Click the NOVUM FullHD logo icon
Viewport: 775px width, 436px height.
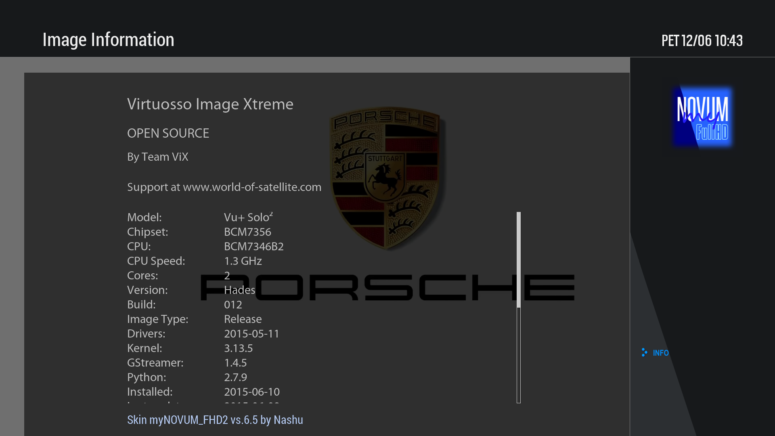(x=702, y=117)
